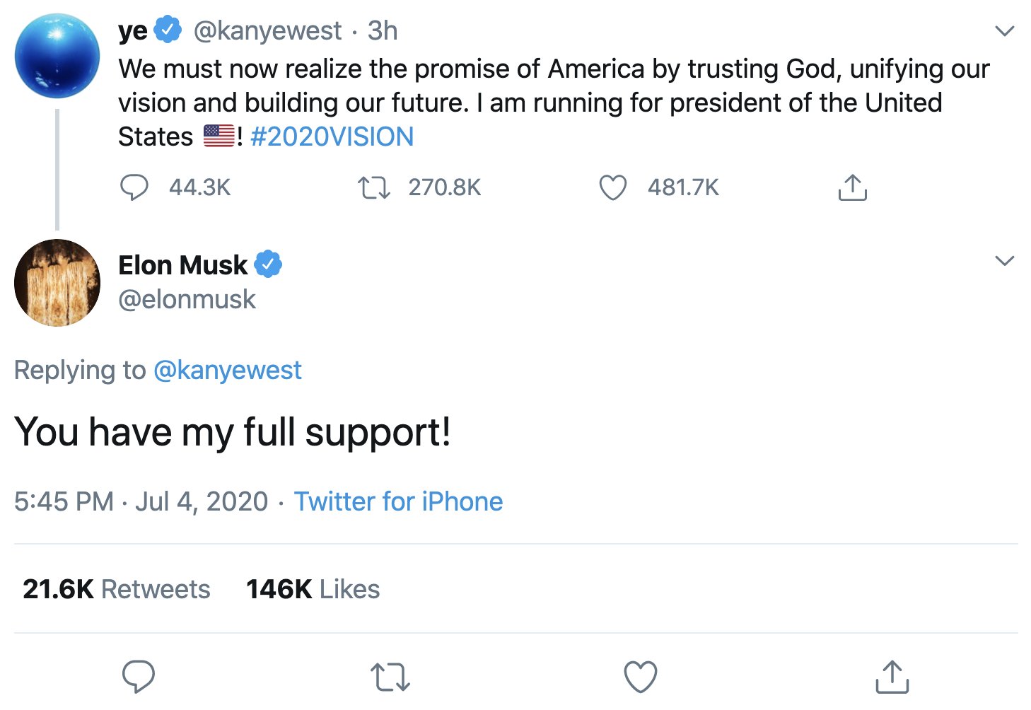Image resolution: width=1031 pixels, height=710 pixels.
Task: Reply to ye's presidential announcement tweet
Action: click(134, 187)
